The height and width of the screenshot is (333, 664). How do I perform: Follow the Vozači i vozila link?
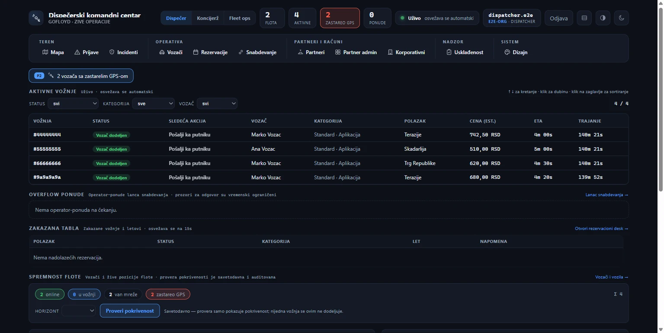[612, 277]
